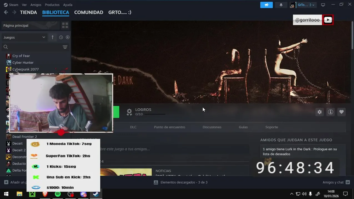This screenshot has height=199, width=354.
Task: Open downloads icon in bottom bar
Action: coord(156,182)
